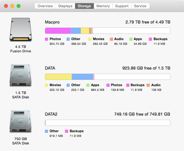Click the DATA2 volume name label

pos(51,114)
